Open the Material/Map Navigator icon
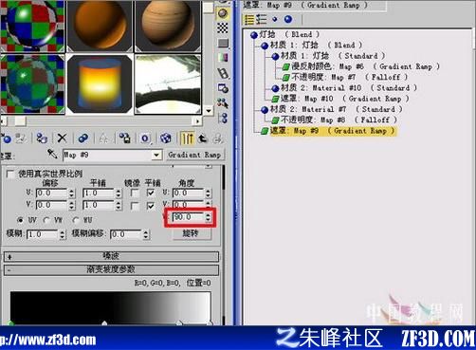 pyautogui.click(x=223, y=118)
